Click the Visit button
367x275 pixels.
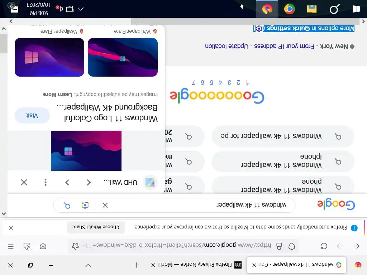tap(32, 116)
